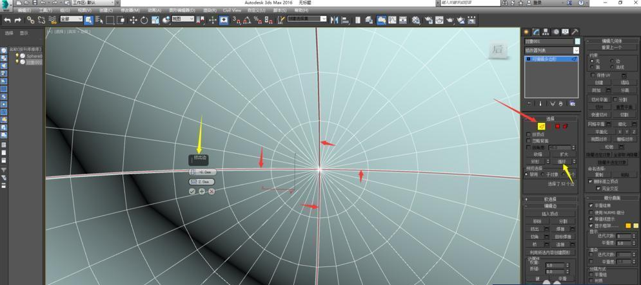Click the 循环 (Loop) selection button
641x285 pixels.
point(562,161)
